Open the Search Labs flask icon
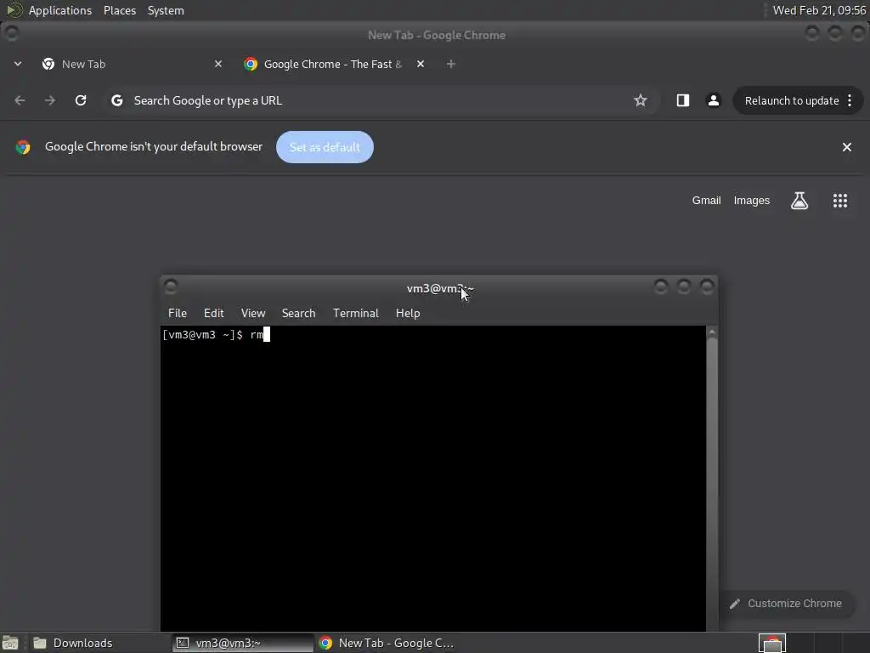Viewport: 870px width, 653px height. click(799, 201)
